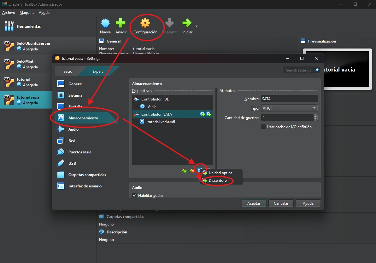
Task: Click the Cantidad de puertos spinner arrows
Action: pos(315,117)
